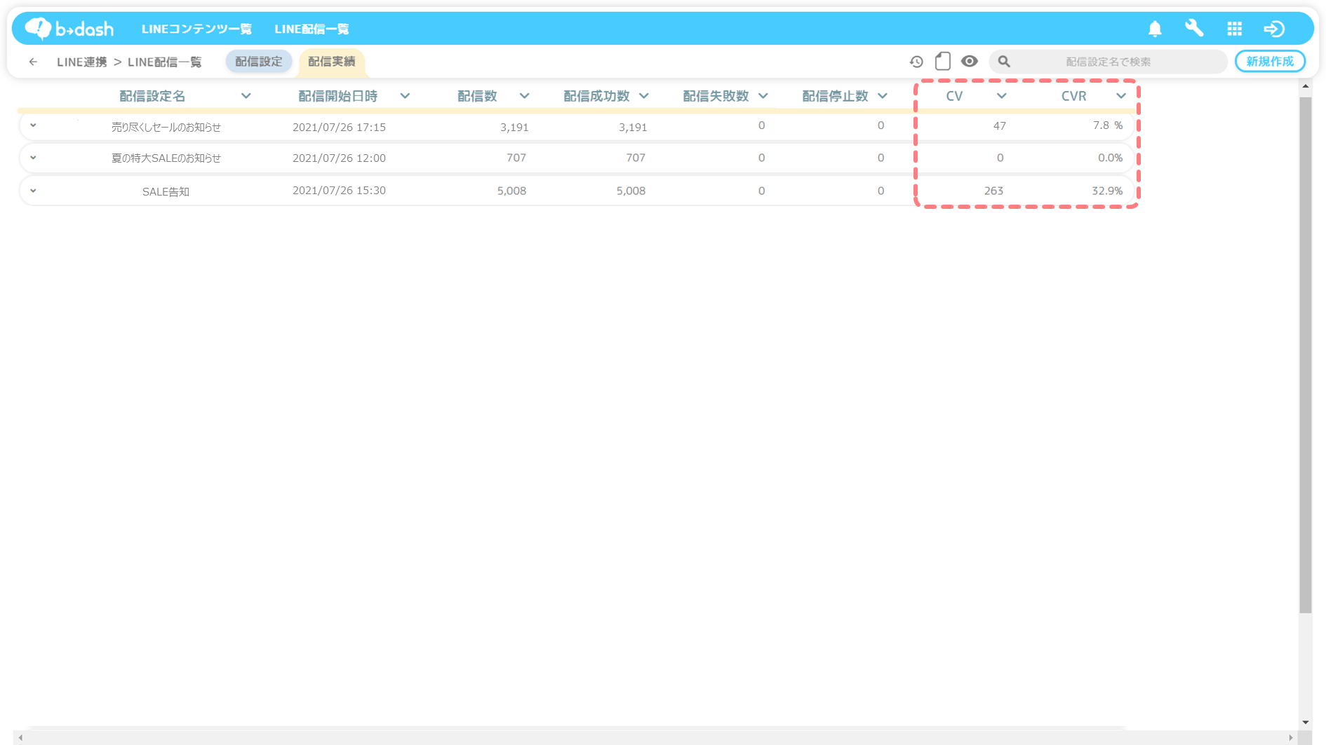Open the LINEコンテンツ一覧 menu
The width and height of the screenshot is (1326, 745).
[196, 29]
